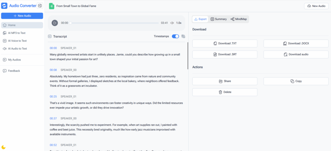Screen dimensions: 331x151
Task: Turn off the Timestamps toggle
Action: click(176, 36)
